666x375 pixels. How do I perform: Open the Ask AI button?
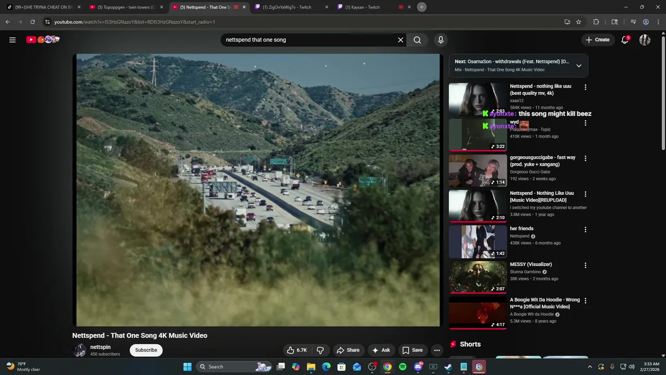pyautogui.click(x=381, y=350)
